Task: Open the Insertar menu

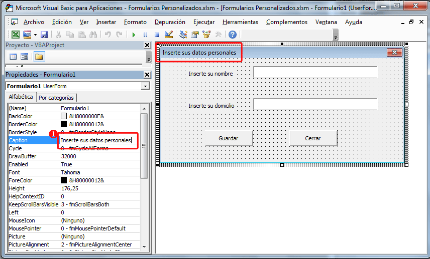Action: [106, 22]
